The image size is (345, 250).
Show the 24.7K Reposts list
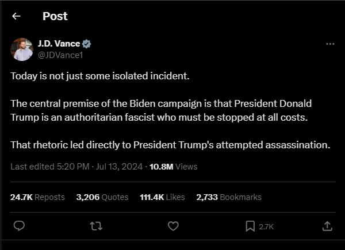[x=37, y=197]
